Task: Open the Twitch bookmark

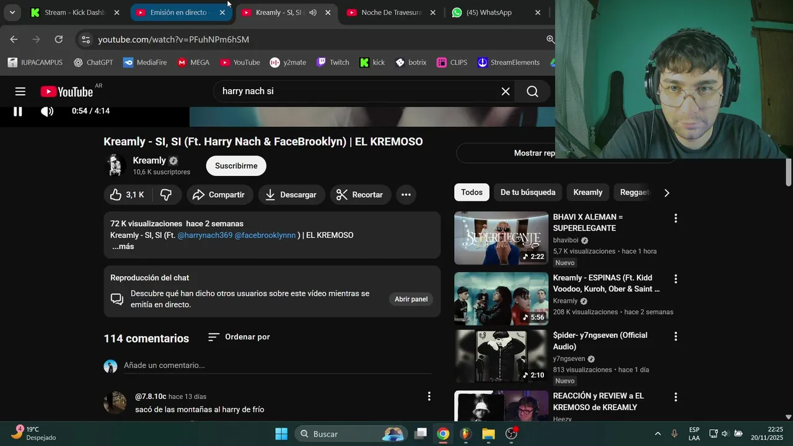Action: click(333, 63)
